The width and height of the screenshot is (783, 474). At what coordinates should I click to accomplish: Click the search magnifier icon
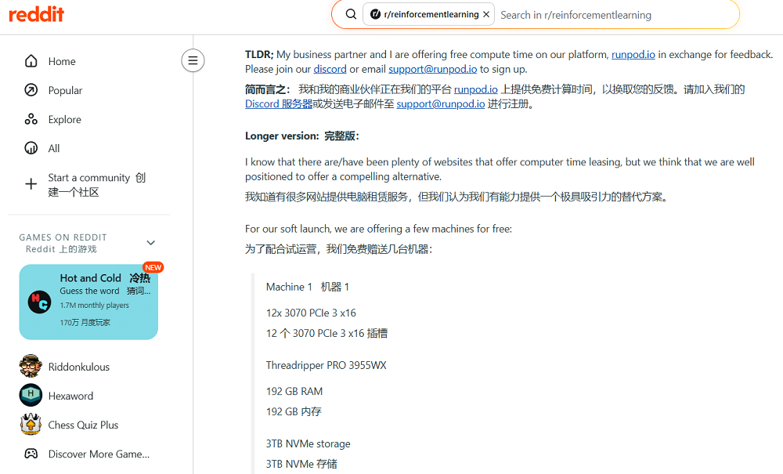click(350, 13)
